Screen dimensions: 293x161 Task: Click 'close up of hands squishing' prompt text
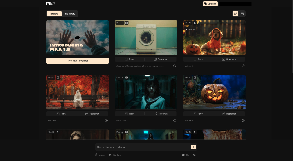pyautogui.click(x=140, y=66)
